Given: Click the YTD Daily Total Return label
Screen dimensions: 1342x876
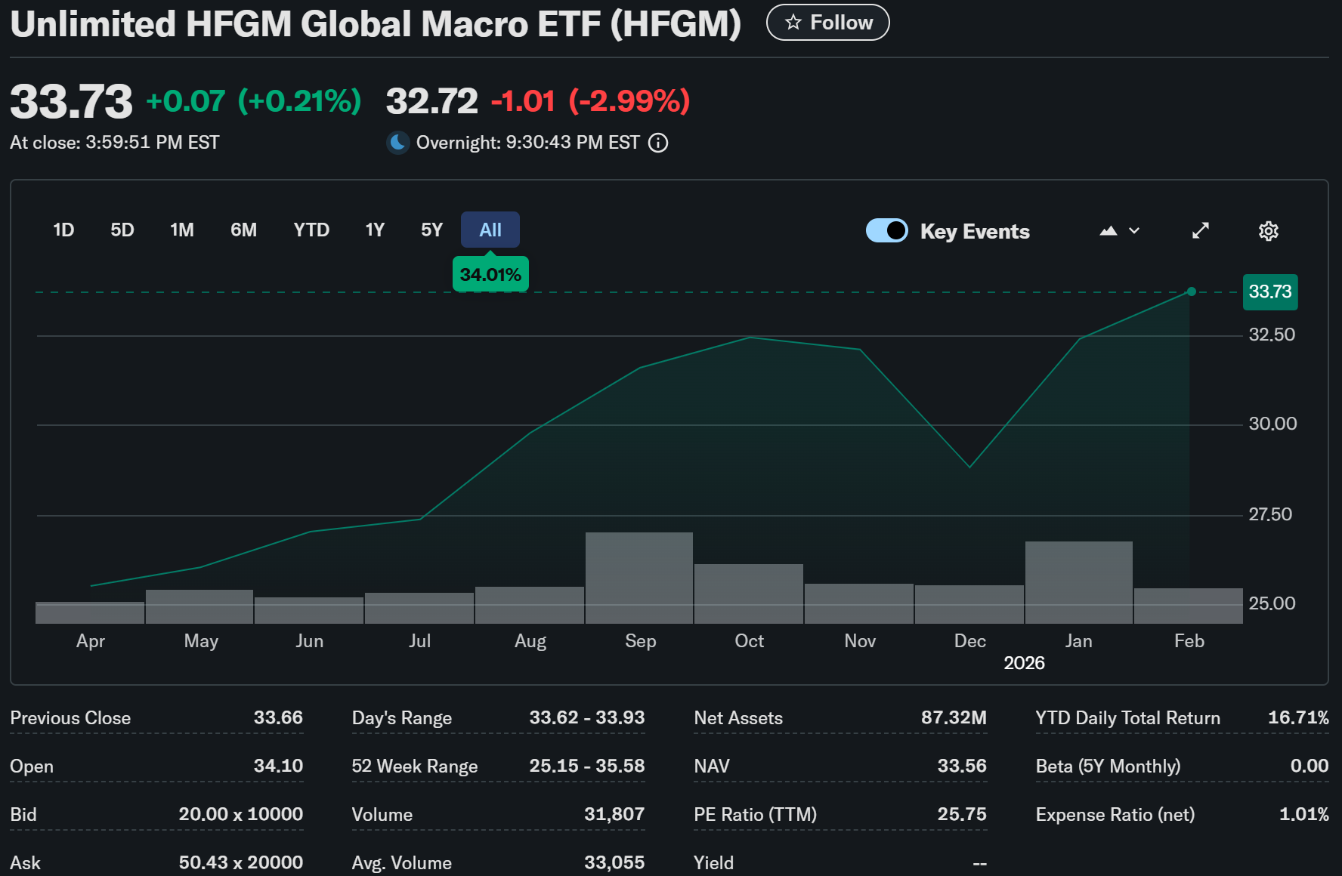Looking at the screenshot, I should [x=1128, y=718].
